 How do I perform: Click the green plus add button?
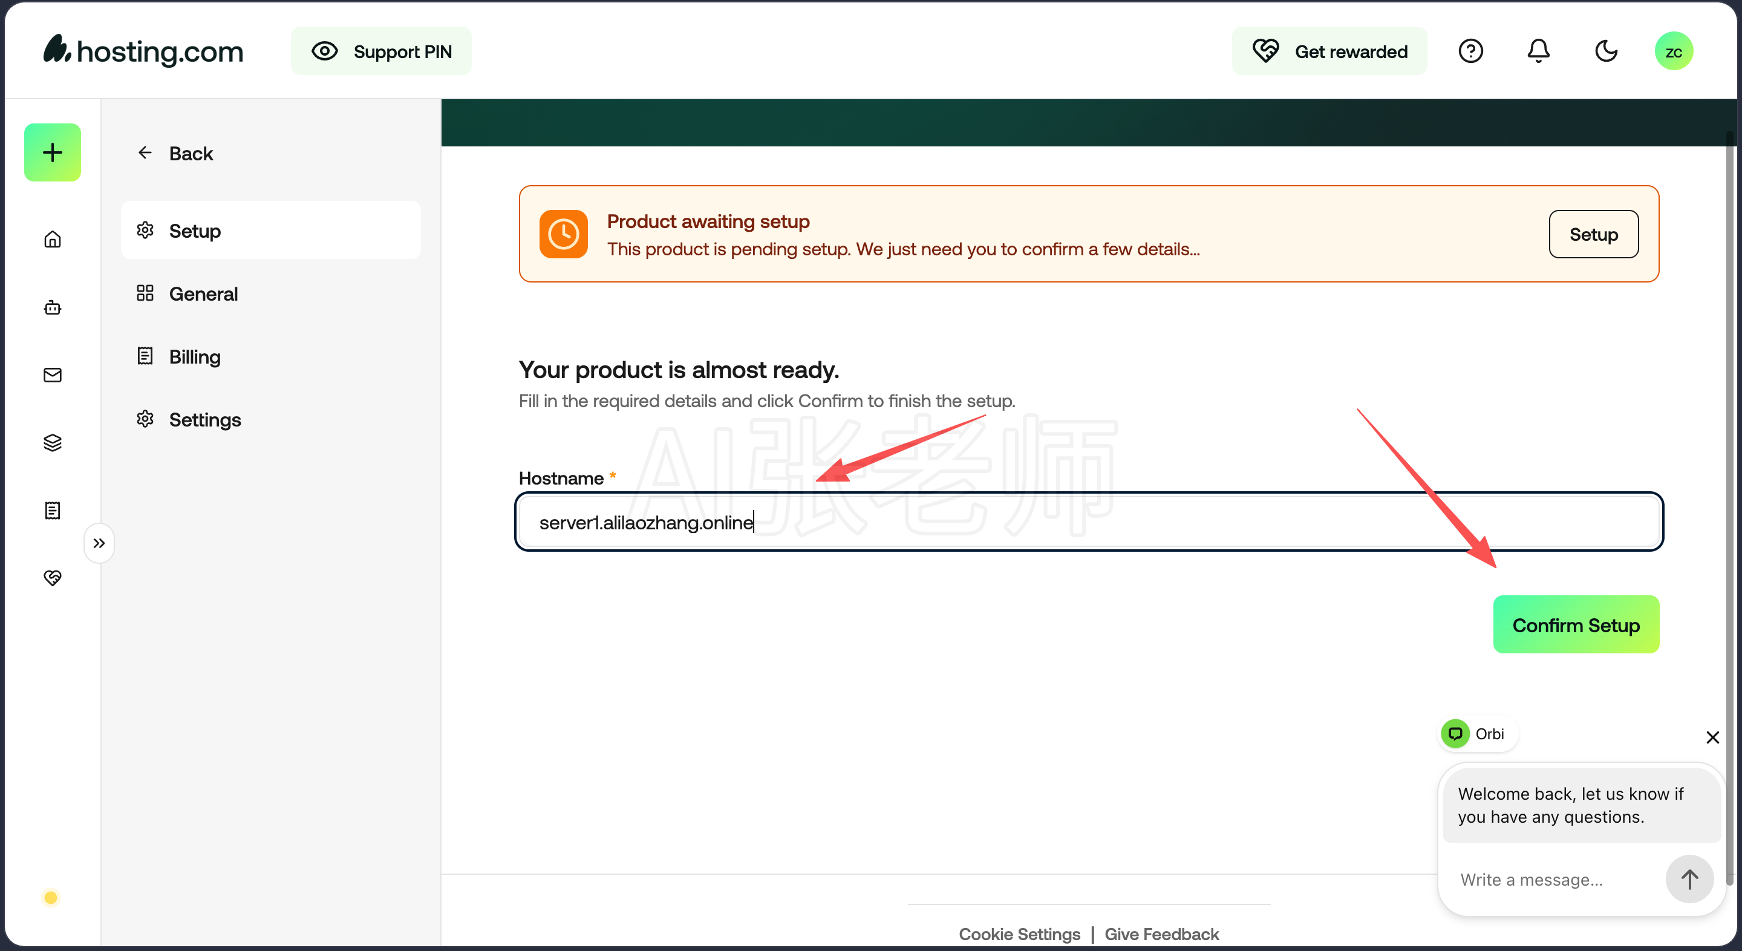point(53,152)
